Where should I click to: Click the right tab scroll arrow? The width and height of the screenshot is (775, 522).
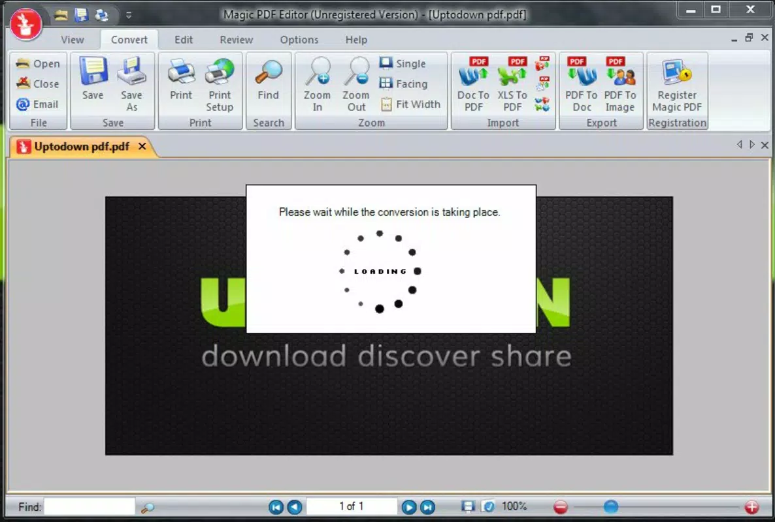(x=751, y=145)
